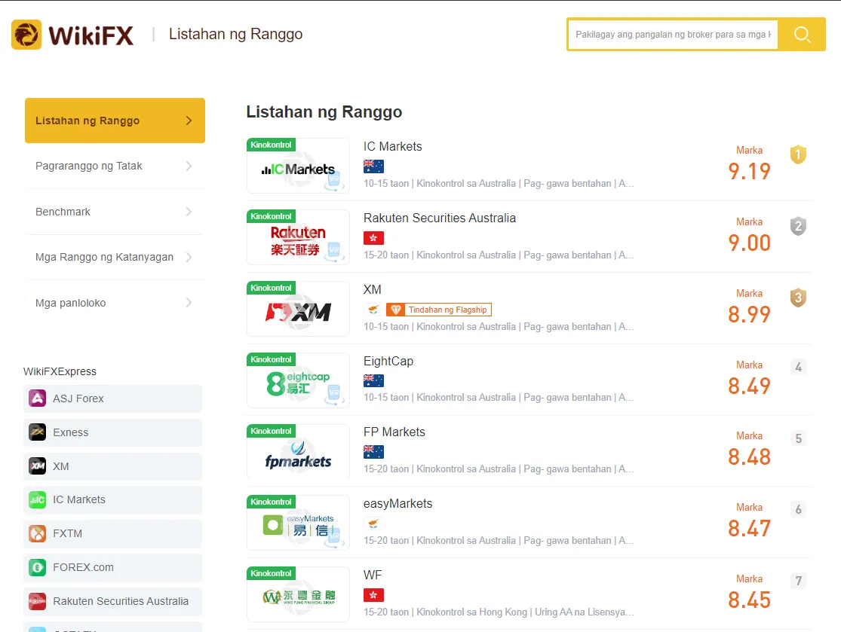Viewport: 841px width, 632px height.
Task: Open the ASJ Forex icon in WikiFXExpress
Action: click(x=37, y=398)
